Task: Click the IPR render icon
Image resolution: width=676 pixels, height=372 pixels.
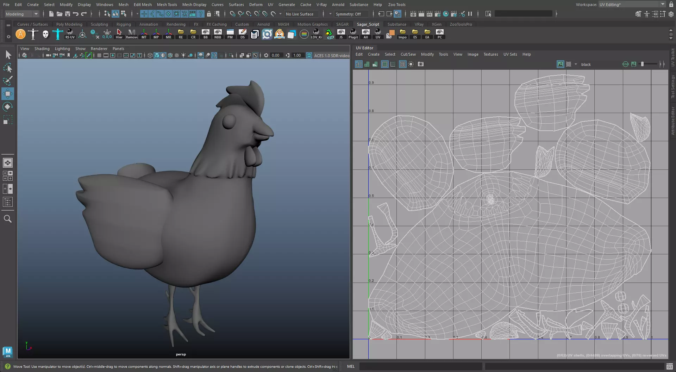Action: (x=430, y=14)
